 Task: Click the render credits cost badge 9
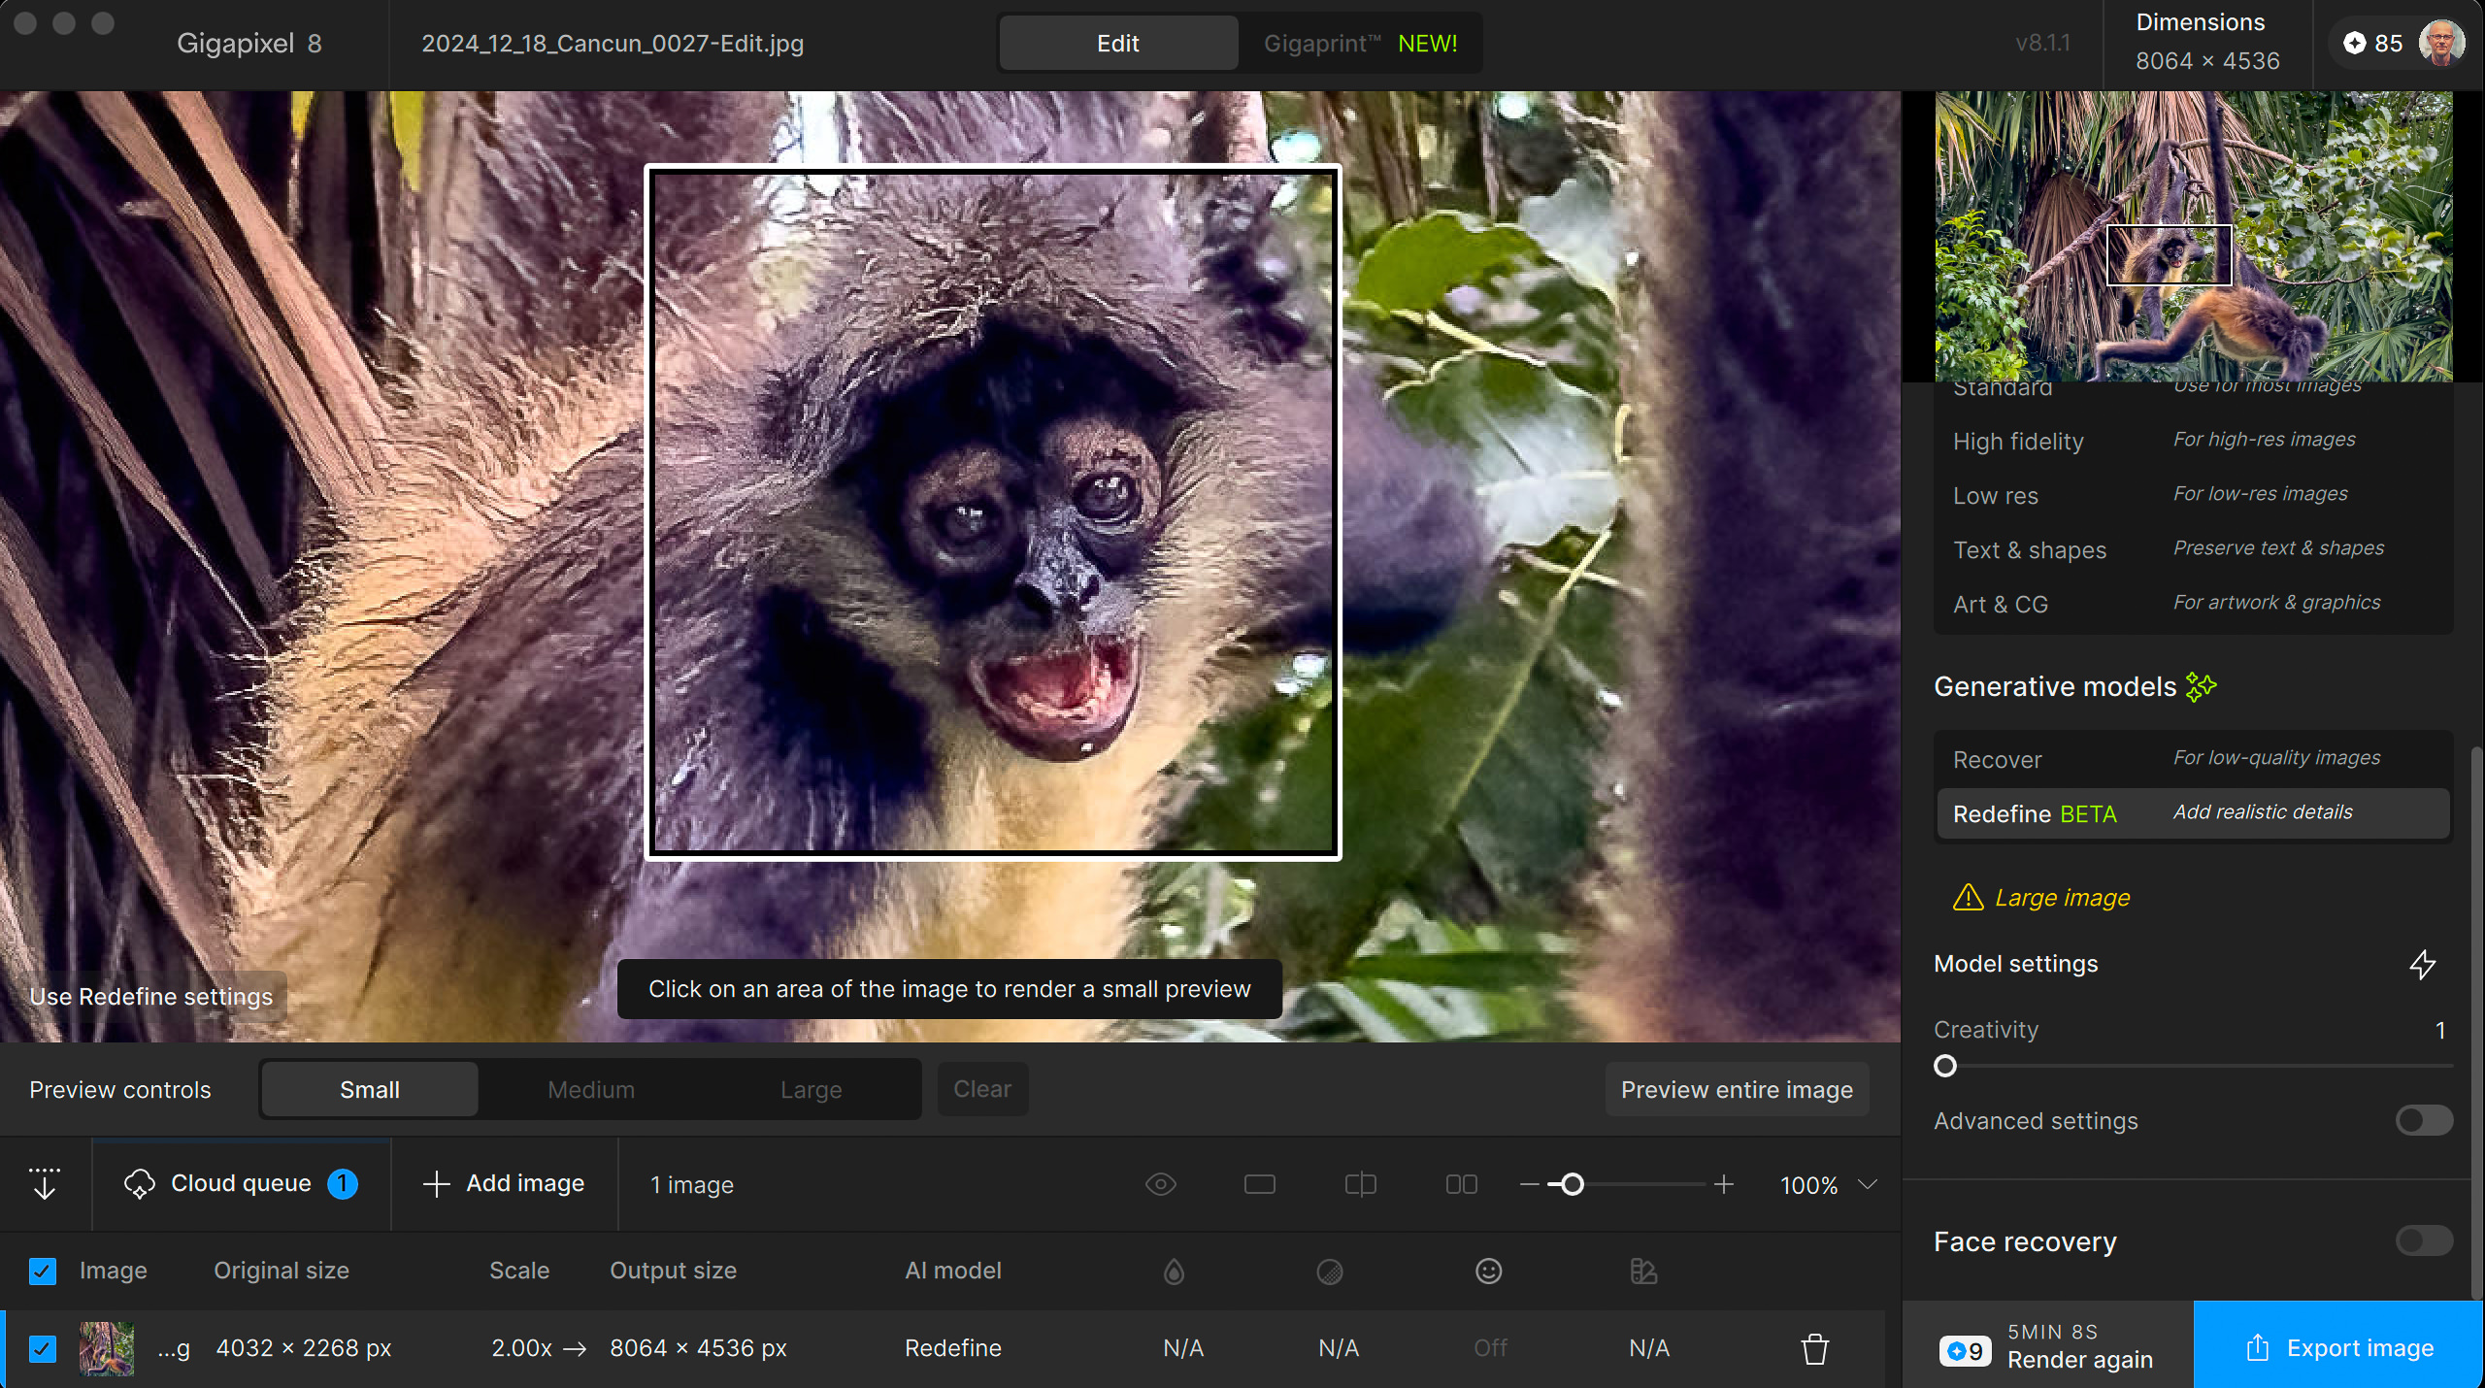click(1965, 1350)
